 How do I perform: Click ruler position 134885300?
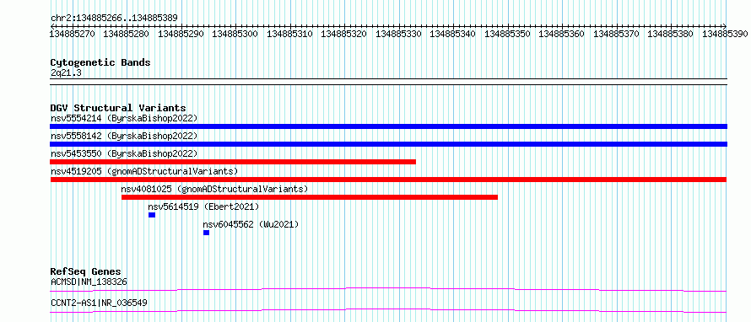tap(235, 34)
